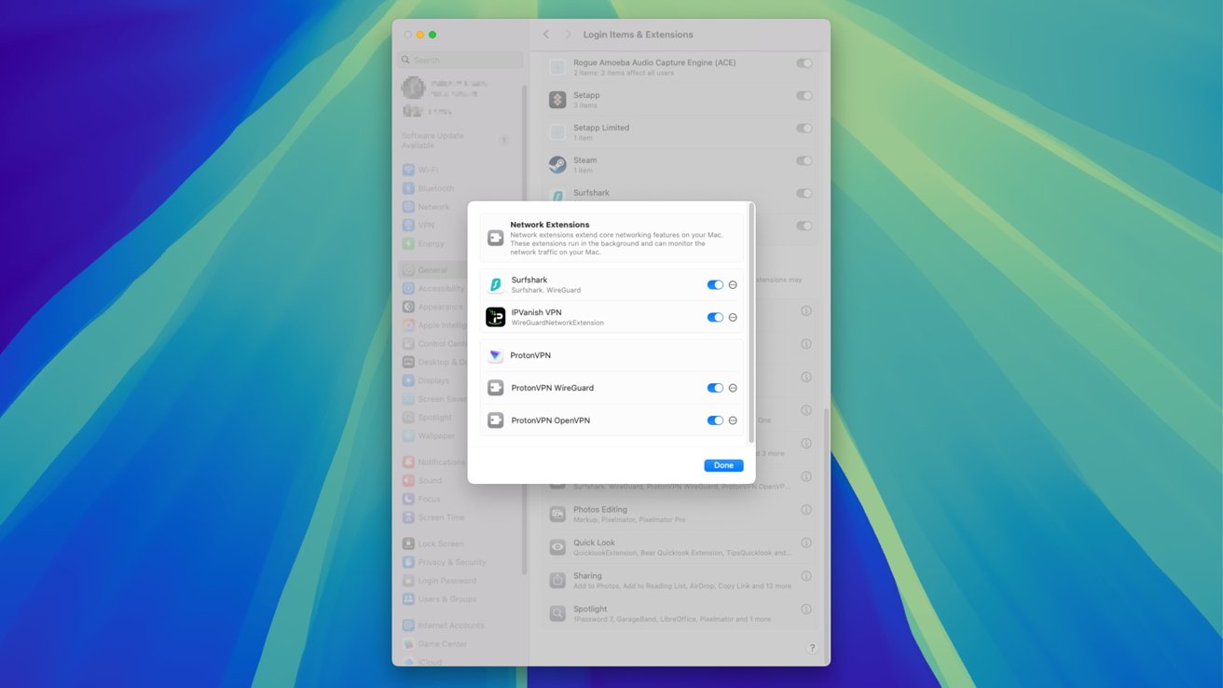The width and height of the screenshot is (1223, 688).
Task: Open Notifications in the sidebar
Action: pyautogui.click(x=460, y=462)
